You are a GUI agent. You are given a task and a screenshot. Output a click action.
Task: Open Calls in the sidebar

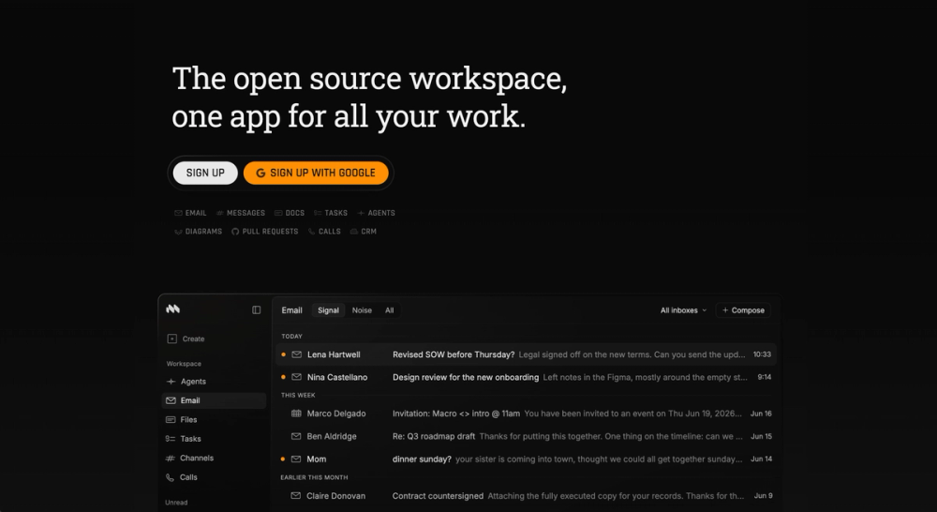214,477
